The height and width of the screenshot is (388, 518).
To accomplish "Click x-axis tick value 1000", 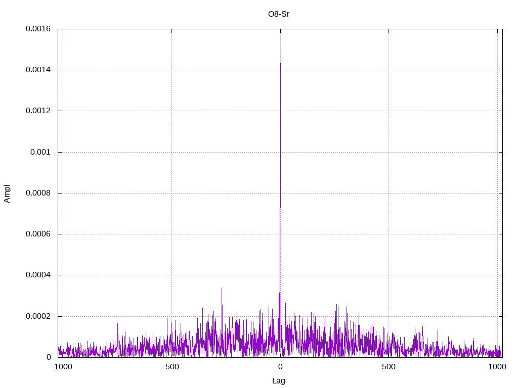I will coord(497,367).
